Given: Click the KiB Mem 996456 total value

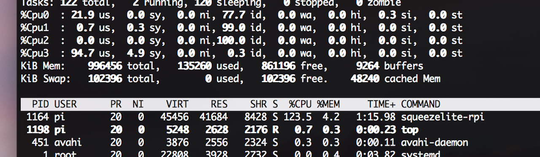Looking at the screenshot, I should click(105, 66).
